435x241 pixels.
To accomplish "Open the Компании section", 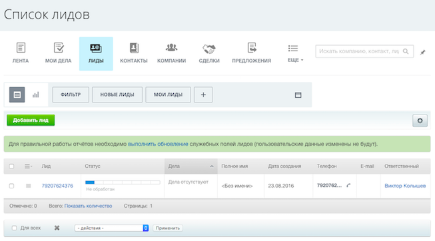I will 171,53.
